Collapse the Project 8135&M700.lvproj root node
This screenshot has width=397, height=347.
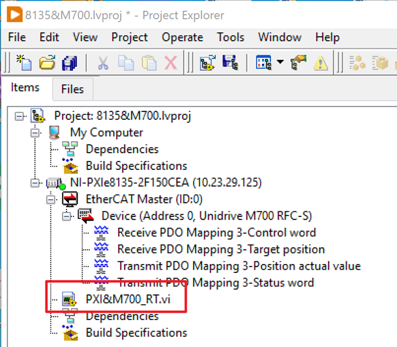[19, 116]
